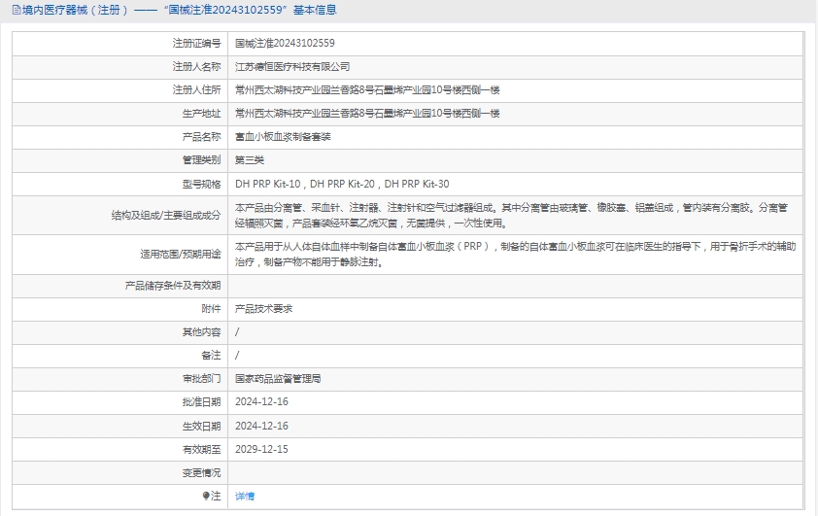The width and height of the screenshot is (818, 516).
Task: Click the 生效日期 value 2024-12-16
Action: (x=261, y=426)
